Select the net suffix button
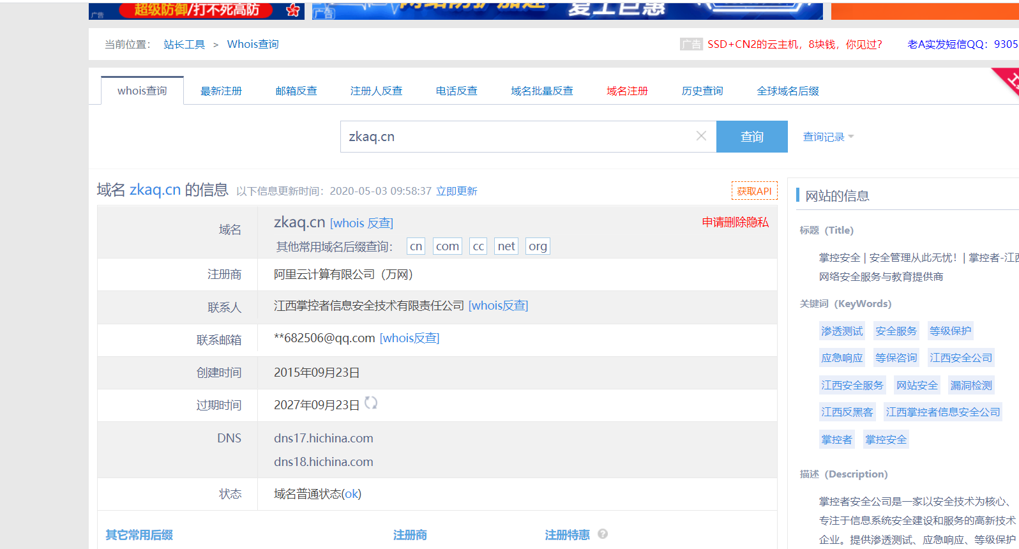This screenshot has width=1019, height=549. pos(506,246)
